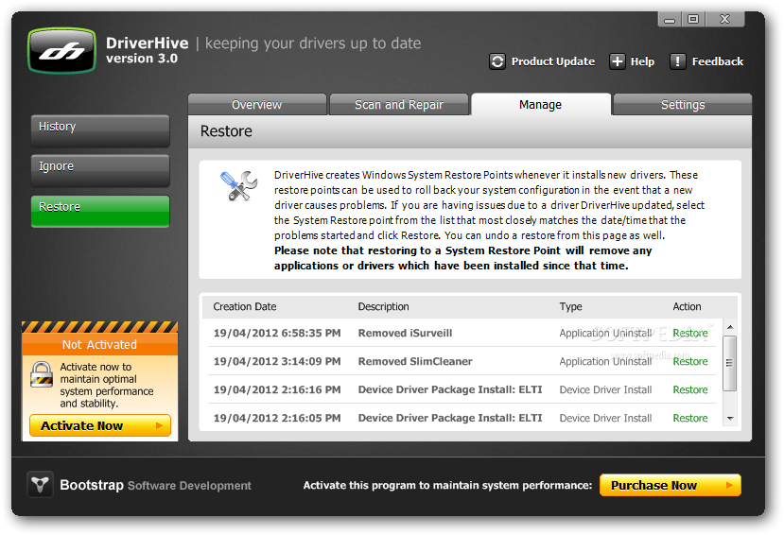Click the Bootstrap company logo icon

pyautogui.click(x=40, y=485)
